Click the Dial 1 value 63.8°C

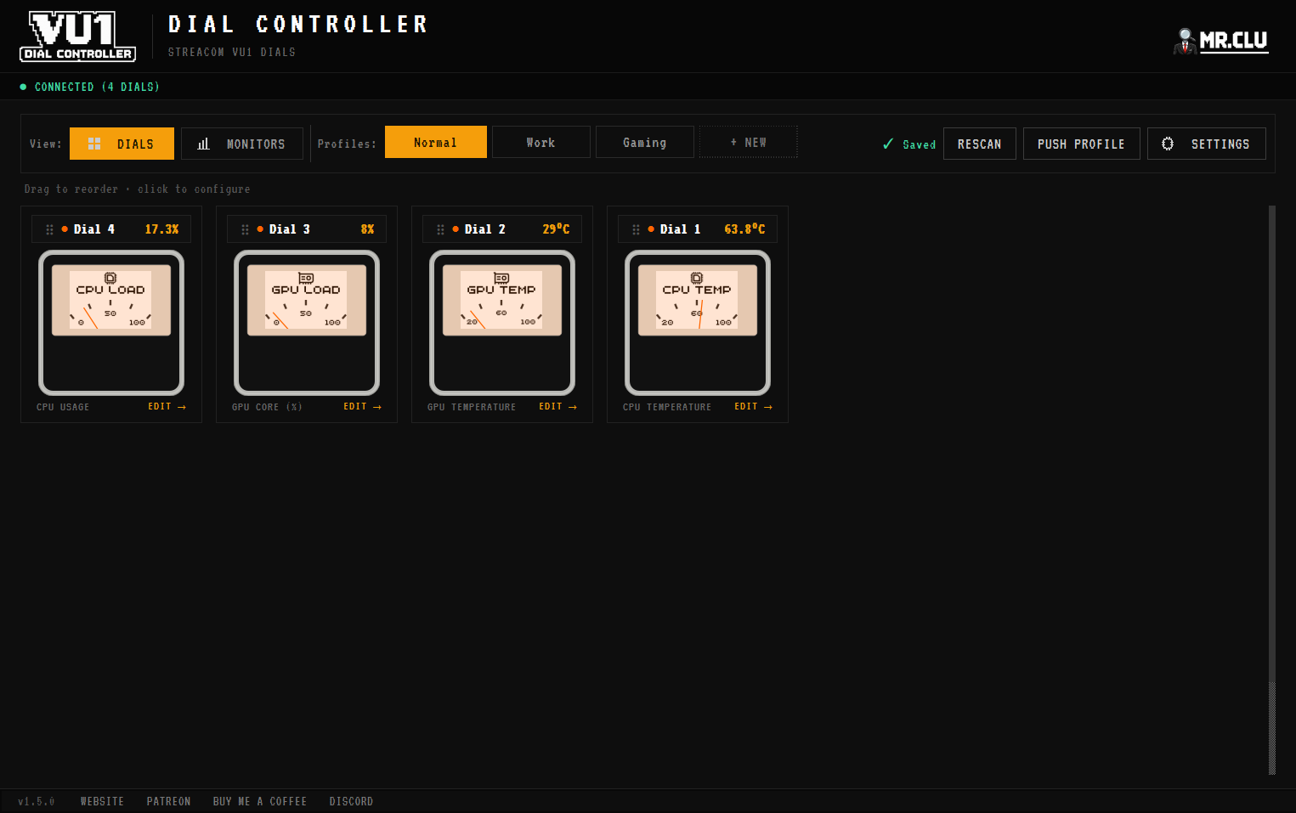click(x=744, y=229)
